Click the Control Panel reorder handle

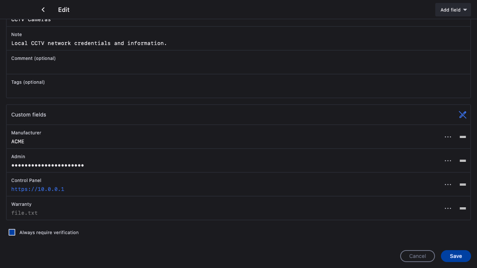[x=463, y=185]
